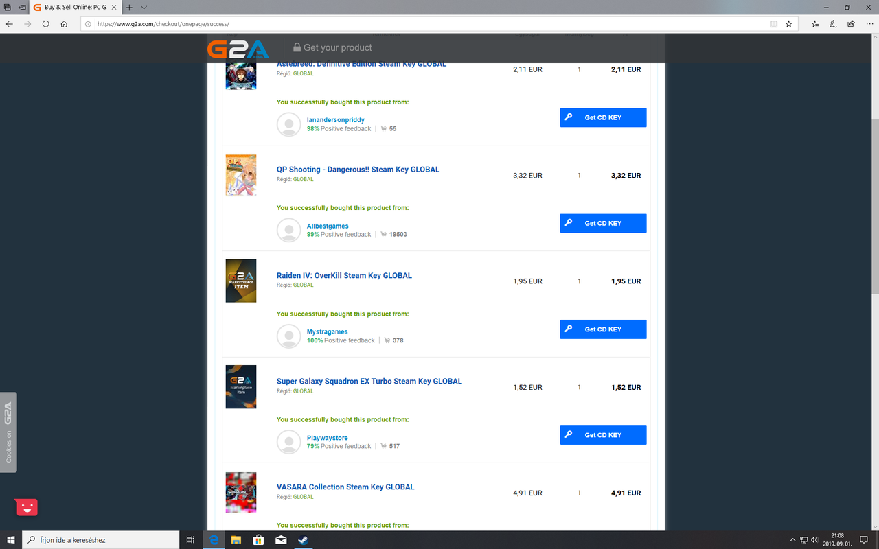The width and height of the screenshot is (879, 549).
Task: Click Super Galaxy Squadron item thumbnail
Action: pos(241,386)
